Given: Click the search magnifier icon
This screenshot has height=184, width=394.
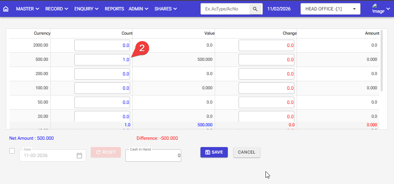Looking at the screenshot, I should (x=255, y=9).
